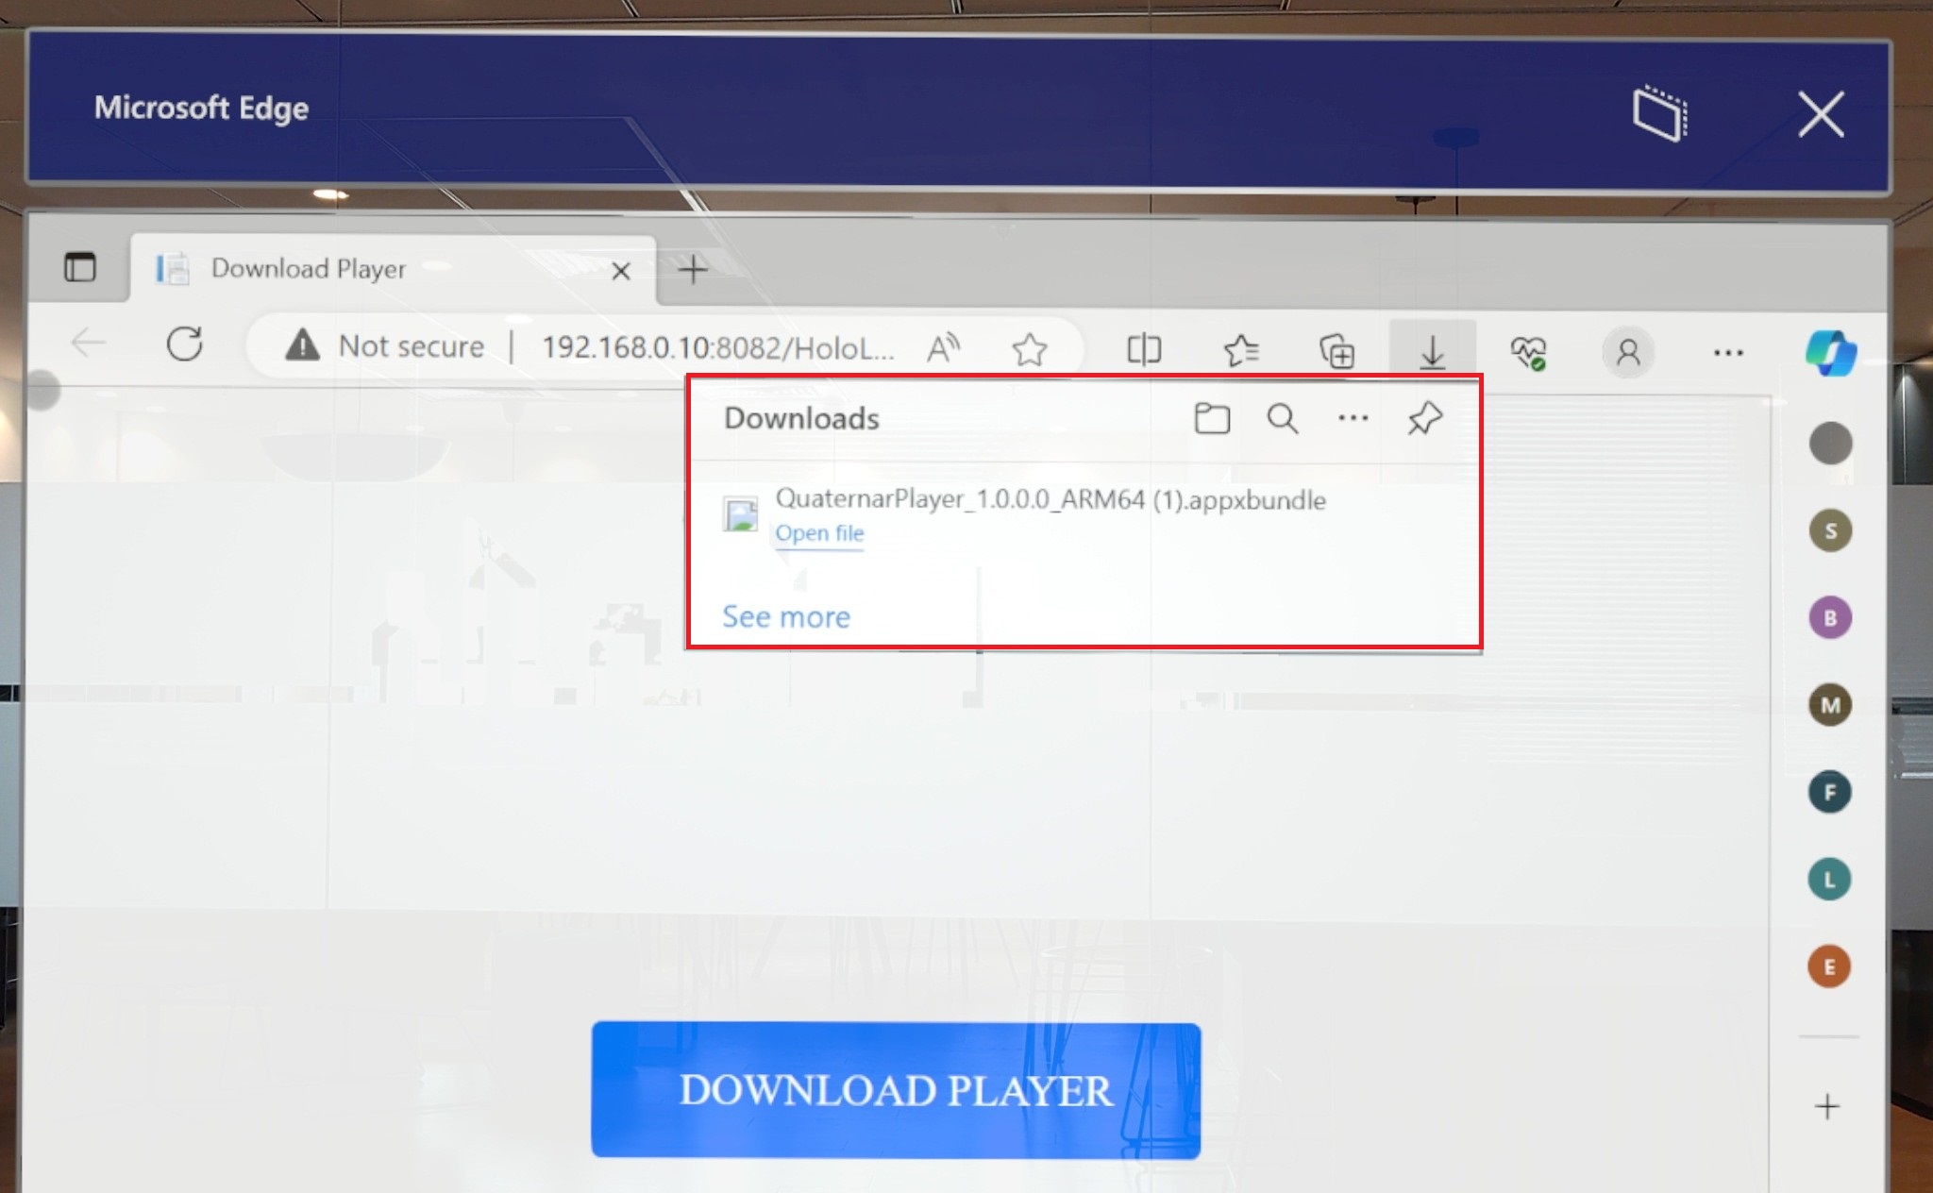Open sidebar item L
1933x1193 pixels.
(1830, 880)
